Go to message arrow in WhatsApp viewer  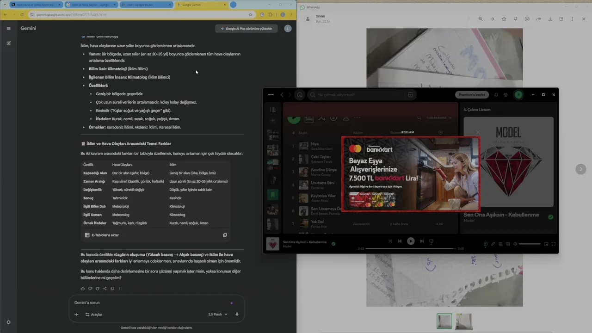point(492,19)
